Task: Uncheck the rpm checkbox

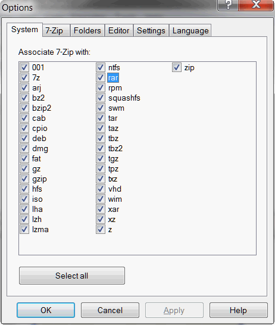Action: [x=101, y=87]
